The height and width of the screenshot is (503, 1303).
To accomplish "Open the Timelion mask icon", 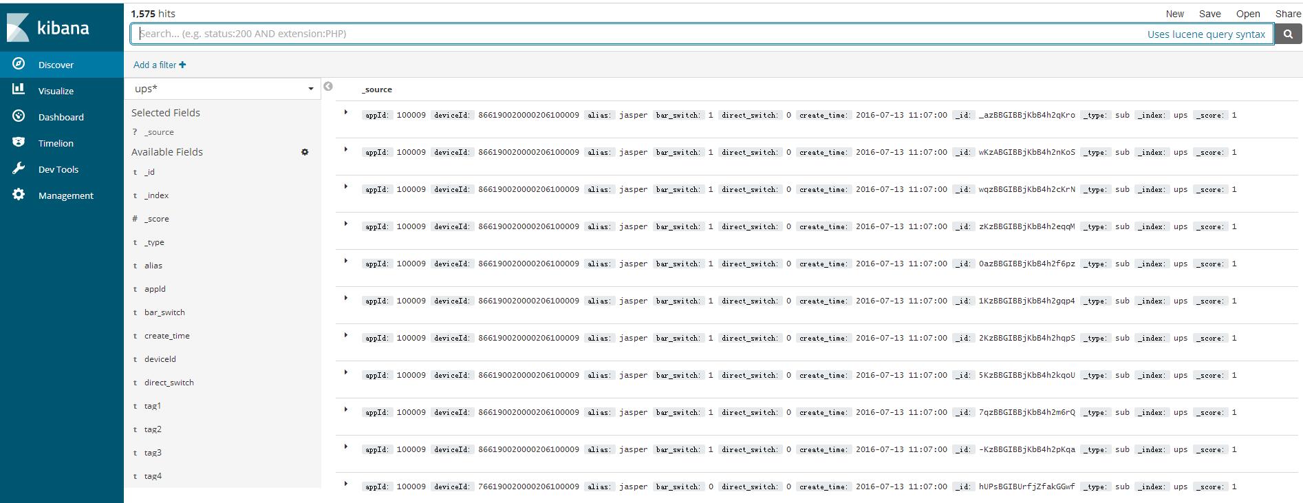I will (19, 142).
